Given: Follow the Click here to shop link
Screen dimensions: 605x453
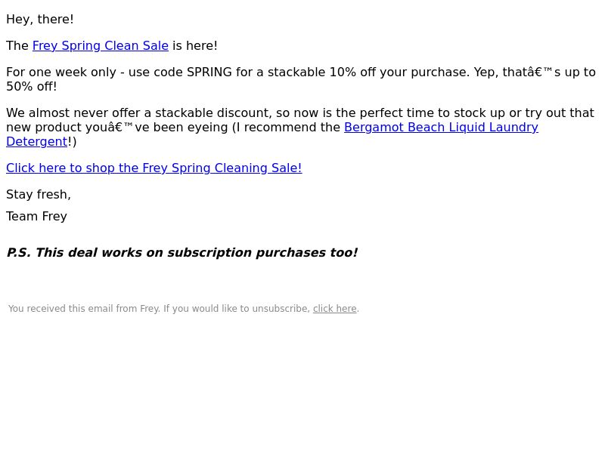Looking at the screenshot, I should pos(154,168).
